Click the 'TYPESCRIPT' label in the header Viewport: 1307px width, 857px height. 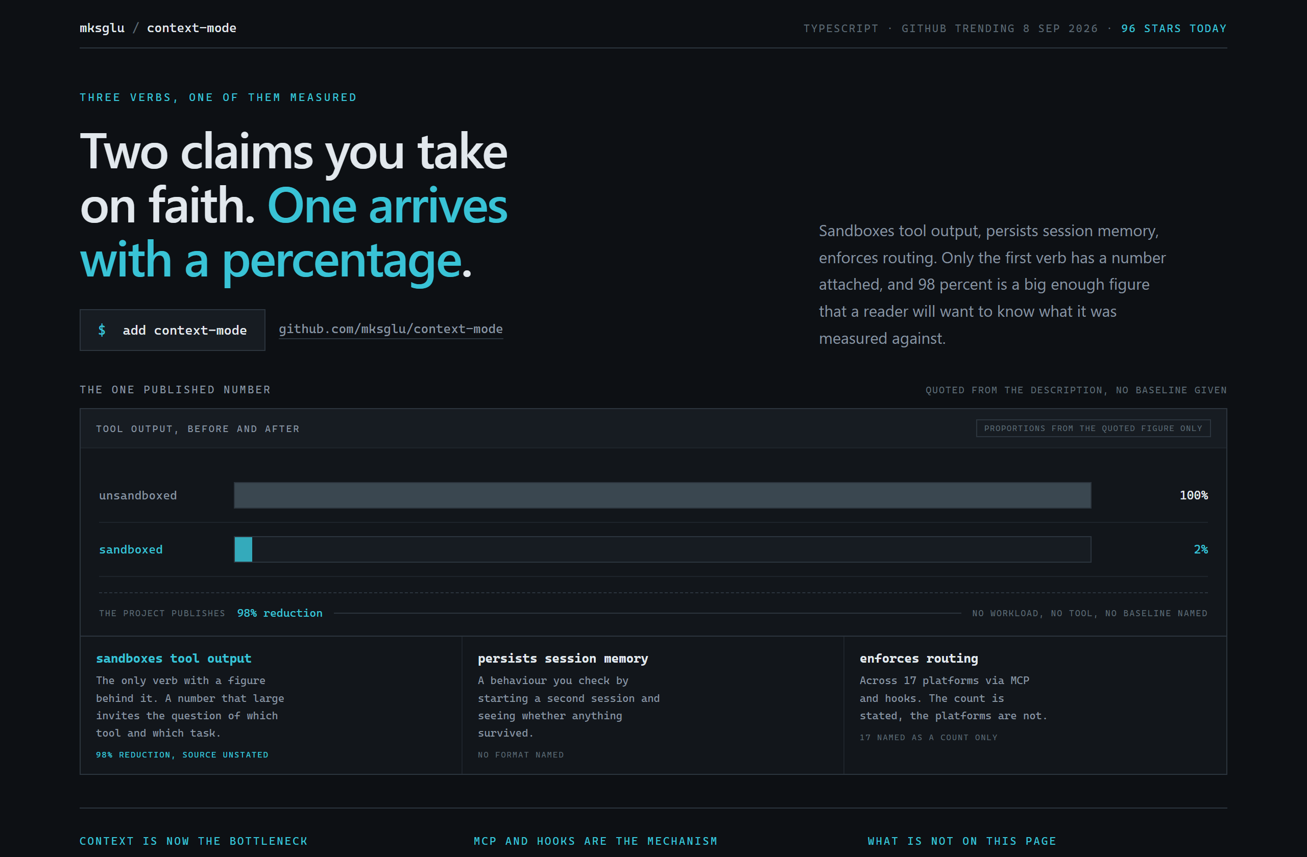(841, 29)
